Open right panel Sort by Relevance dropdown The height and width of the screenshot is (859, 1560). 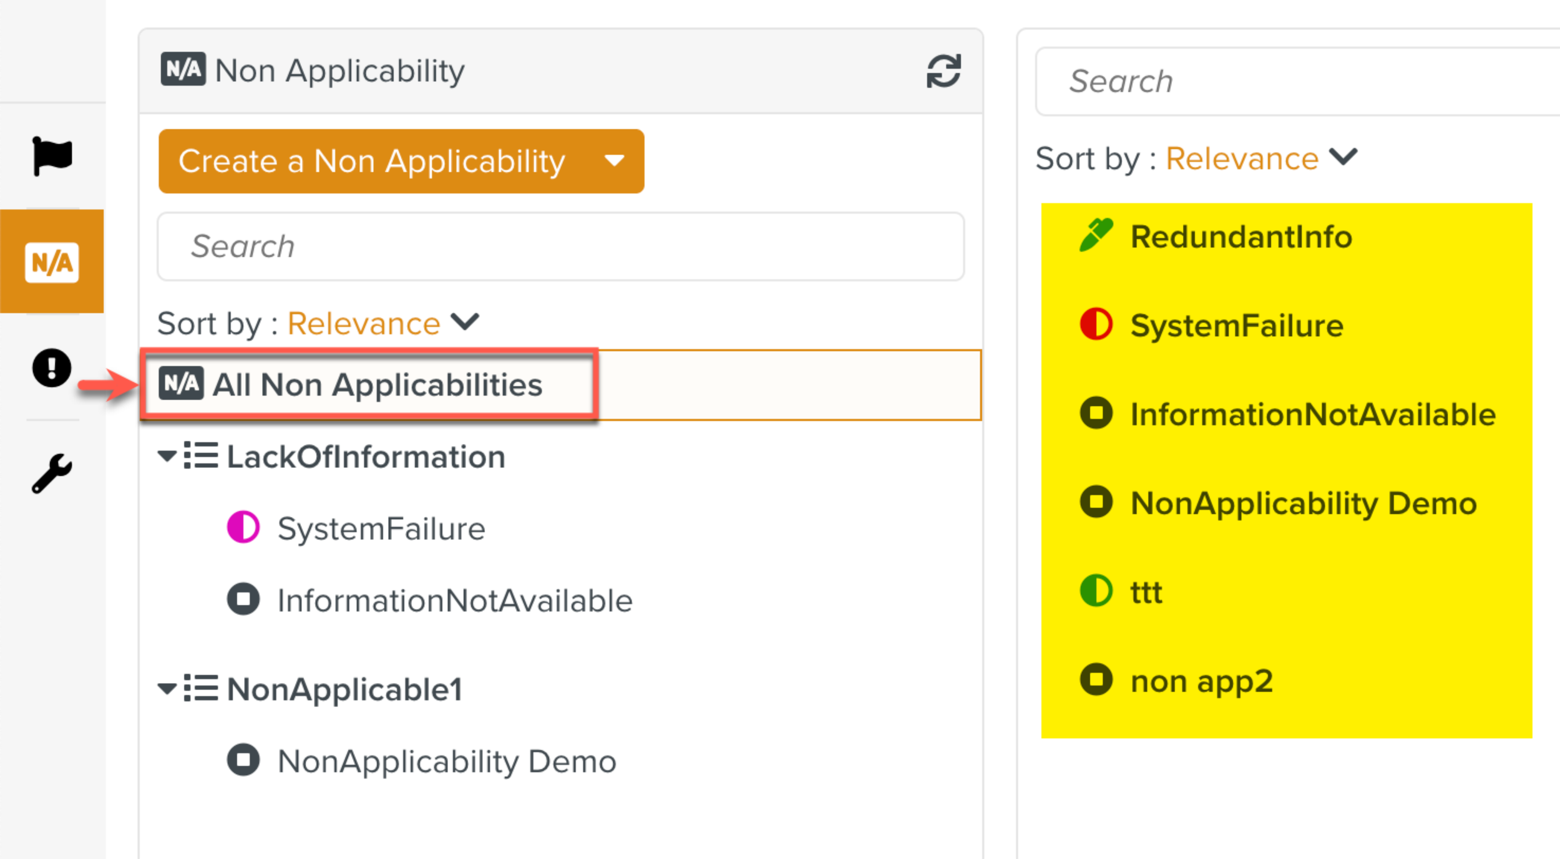1260,158
